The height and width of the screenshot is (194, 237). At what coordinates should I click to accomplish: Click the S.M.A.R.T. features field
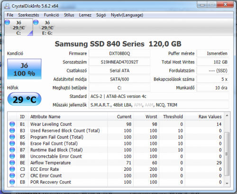pyautogui.click(x=159, y=105)
